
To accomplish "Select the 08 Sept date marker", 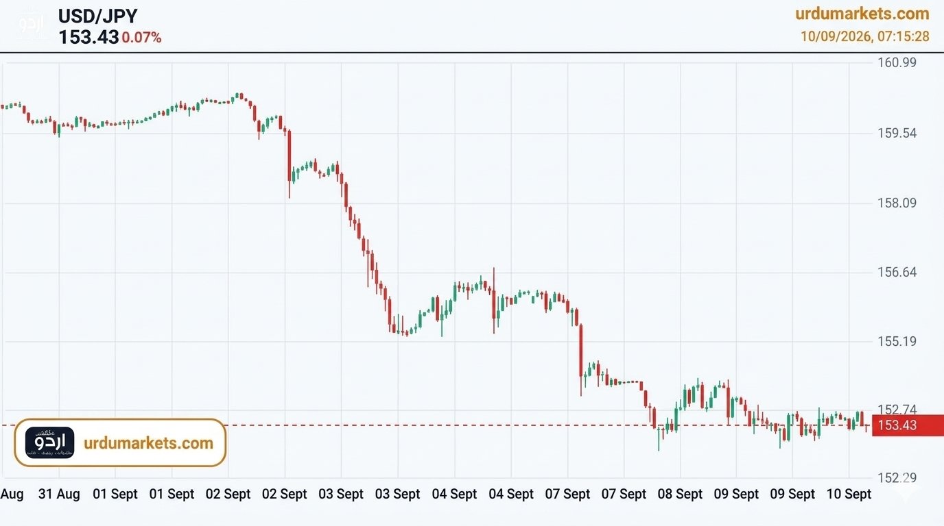I will 681,494.
